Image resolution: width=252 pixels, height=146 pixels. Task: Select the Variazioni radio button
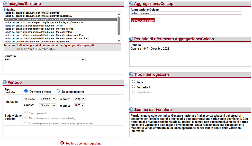(x=133, y=87)
